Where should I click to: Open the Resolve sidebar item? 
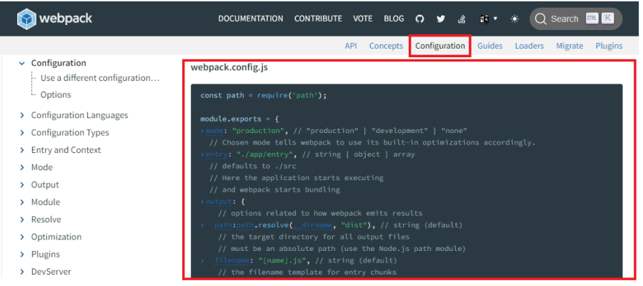46,220
